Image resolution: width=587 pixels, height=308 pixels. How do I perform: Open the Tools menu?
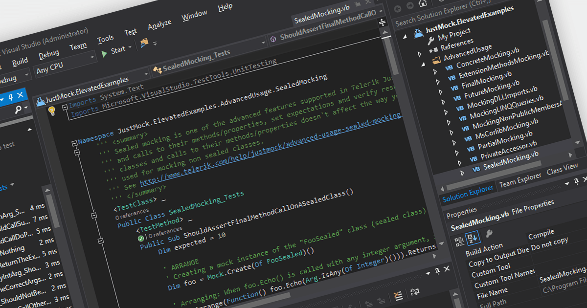105,39
